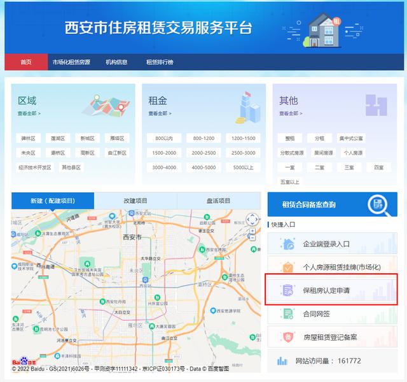Expand 查看全部 under 租金
The height and width of the screenshot is (382, 407).
tap(160, 113)
